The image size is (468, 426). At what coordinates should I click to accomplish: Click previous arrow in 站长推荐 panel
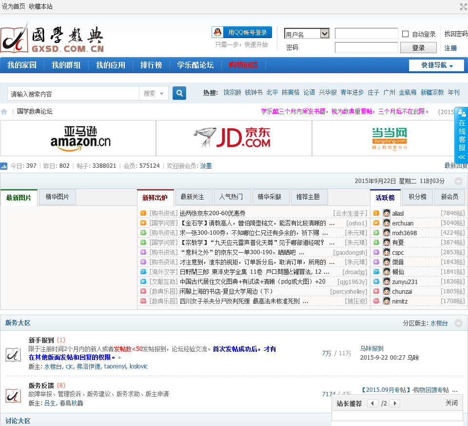click(x=372, y=403)
